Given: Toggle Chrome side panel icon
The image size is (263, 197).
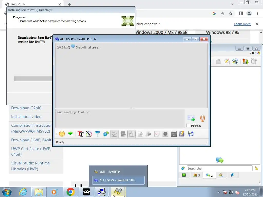Looking at the screenshot, I should tap(241, 13).
